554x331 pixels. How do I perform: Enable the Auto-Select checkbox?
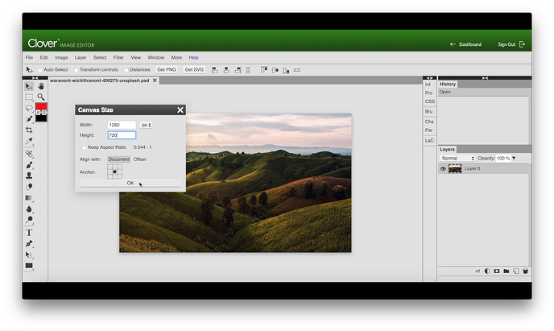point(40,70)
